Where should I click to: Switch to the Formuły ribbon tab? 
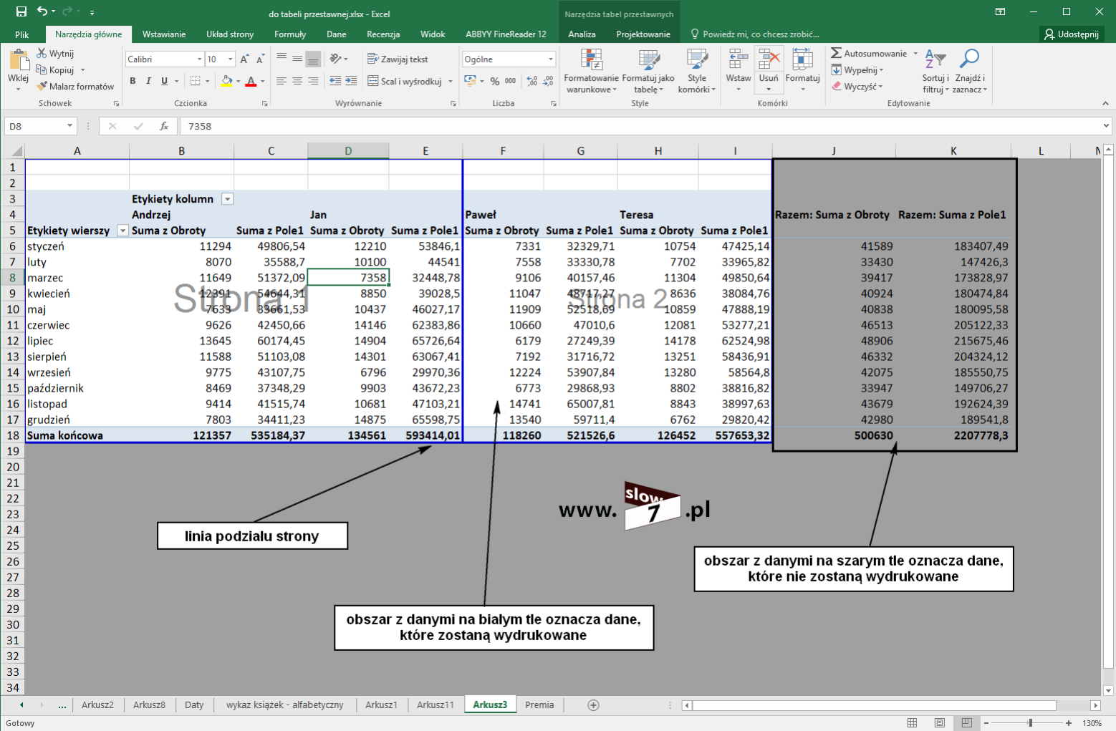[x=290, y=34]
